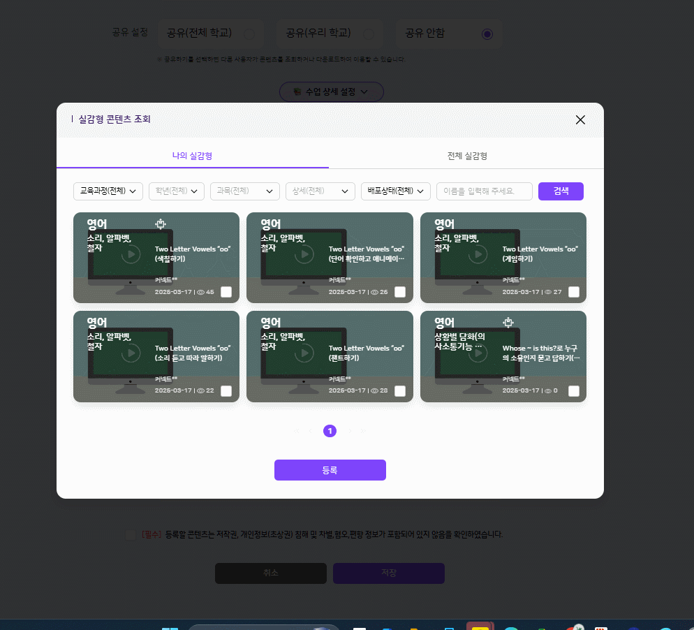Click view count eye icon on 소리 듣고 따라 말하기 card

pyautogui.click(x=200, y=391)
